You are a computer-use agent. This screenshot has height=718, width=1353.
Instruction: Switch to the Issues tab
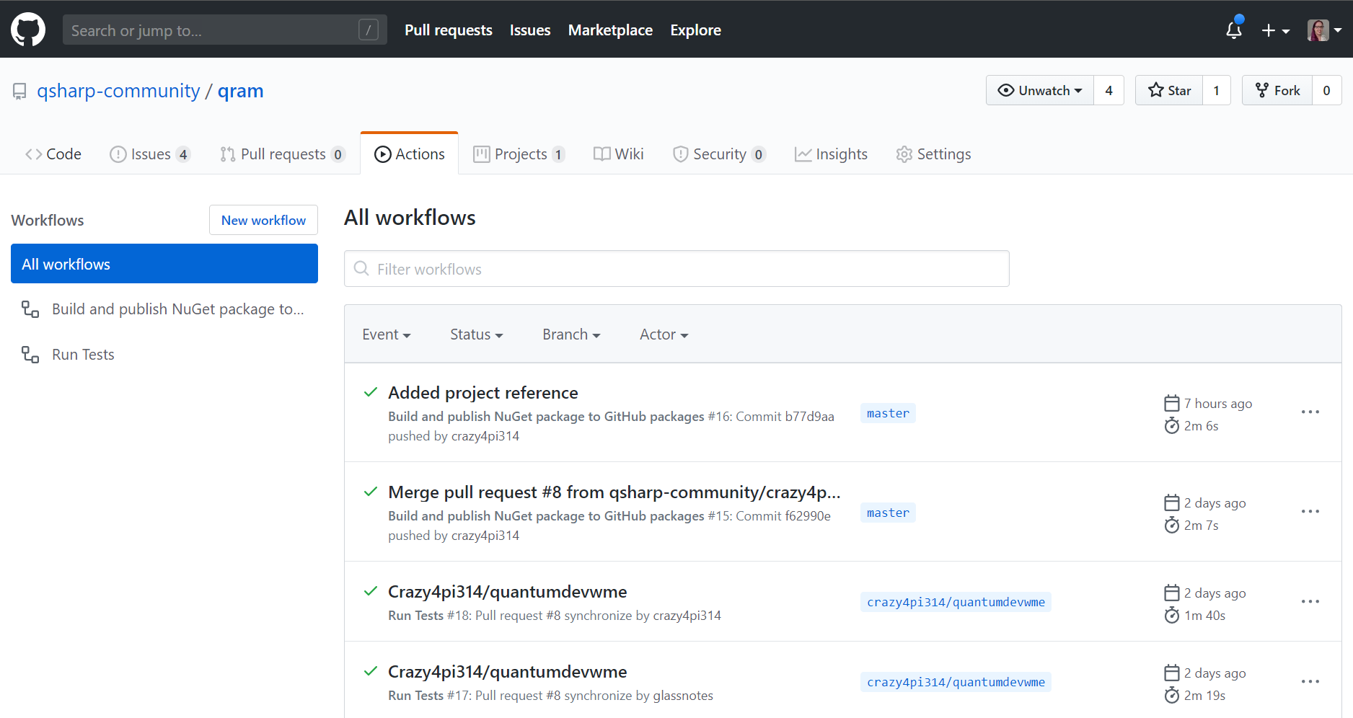coord(150,154)
